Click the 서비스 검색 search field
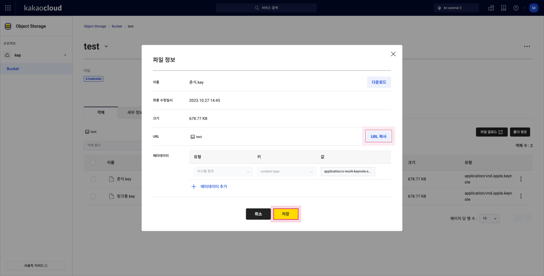The image size is (544, 276). (x=266, y=8)
